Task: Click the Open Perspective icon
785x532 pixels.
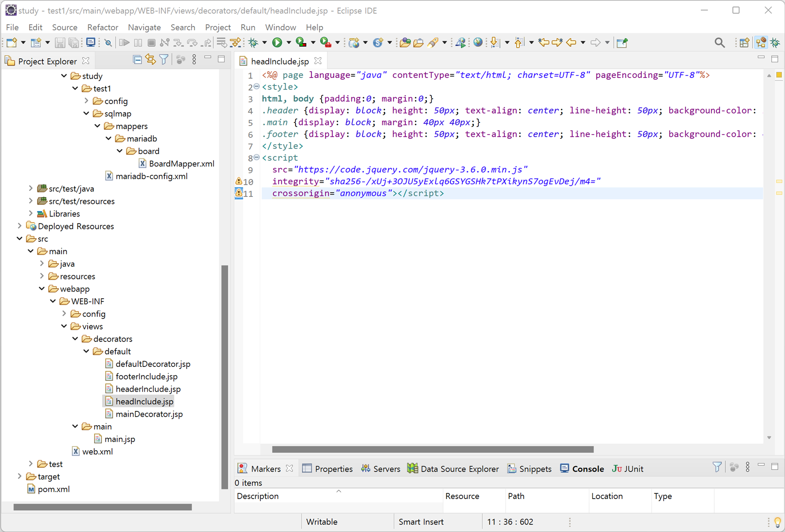Action: [x=744, y=43]
